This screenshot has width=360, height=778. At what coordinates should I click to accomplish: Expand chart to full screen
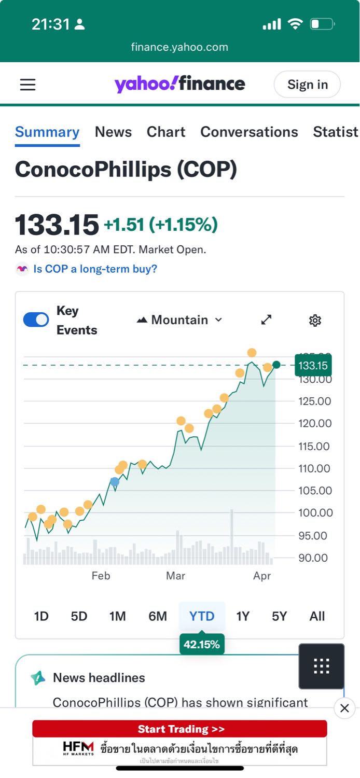tap(266, 320)
